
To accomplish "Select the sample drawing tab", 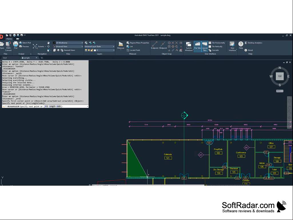I will click(27, 58).
